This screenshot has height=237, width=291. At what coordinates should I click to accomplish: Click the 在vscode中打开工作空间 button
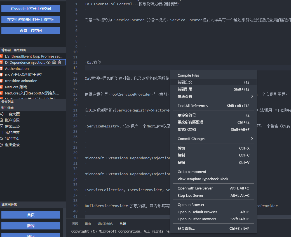30,9
